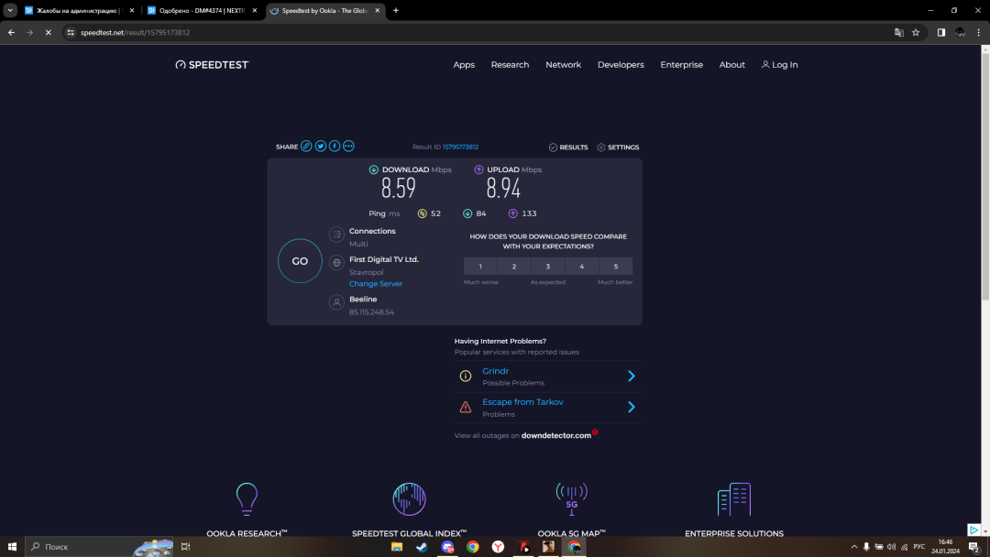This screenshot has height=557, width=990.
Task: Rate download speed as 5
Action: click(616, 267)
